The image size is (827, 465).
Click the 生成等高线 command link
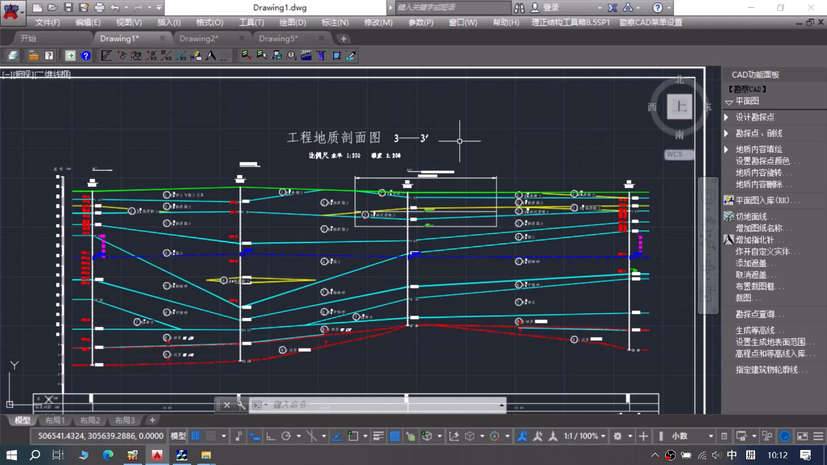click(759, 331)
